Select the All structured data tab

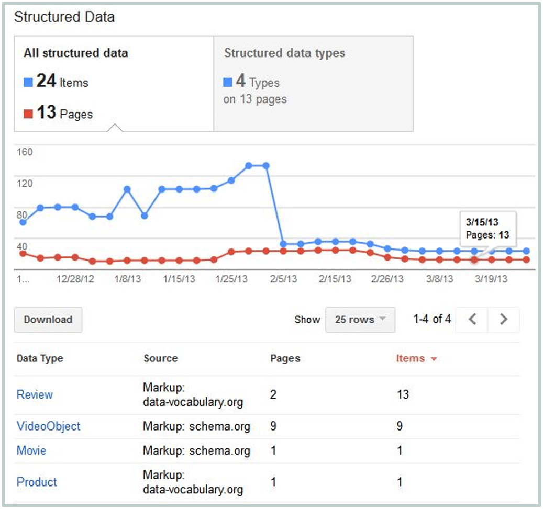[x=114, y=83]
